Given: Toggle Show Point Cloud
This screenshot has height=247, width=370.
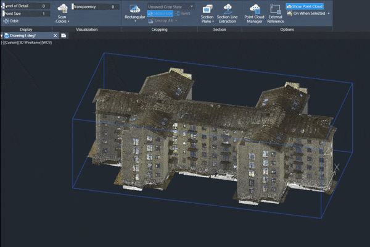Looking at the screenshot, I should coord(305,6).
